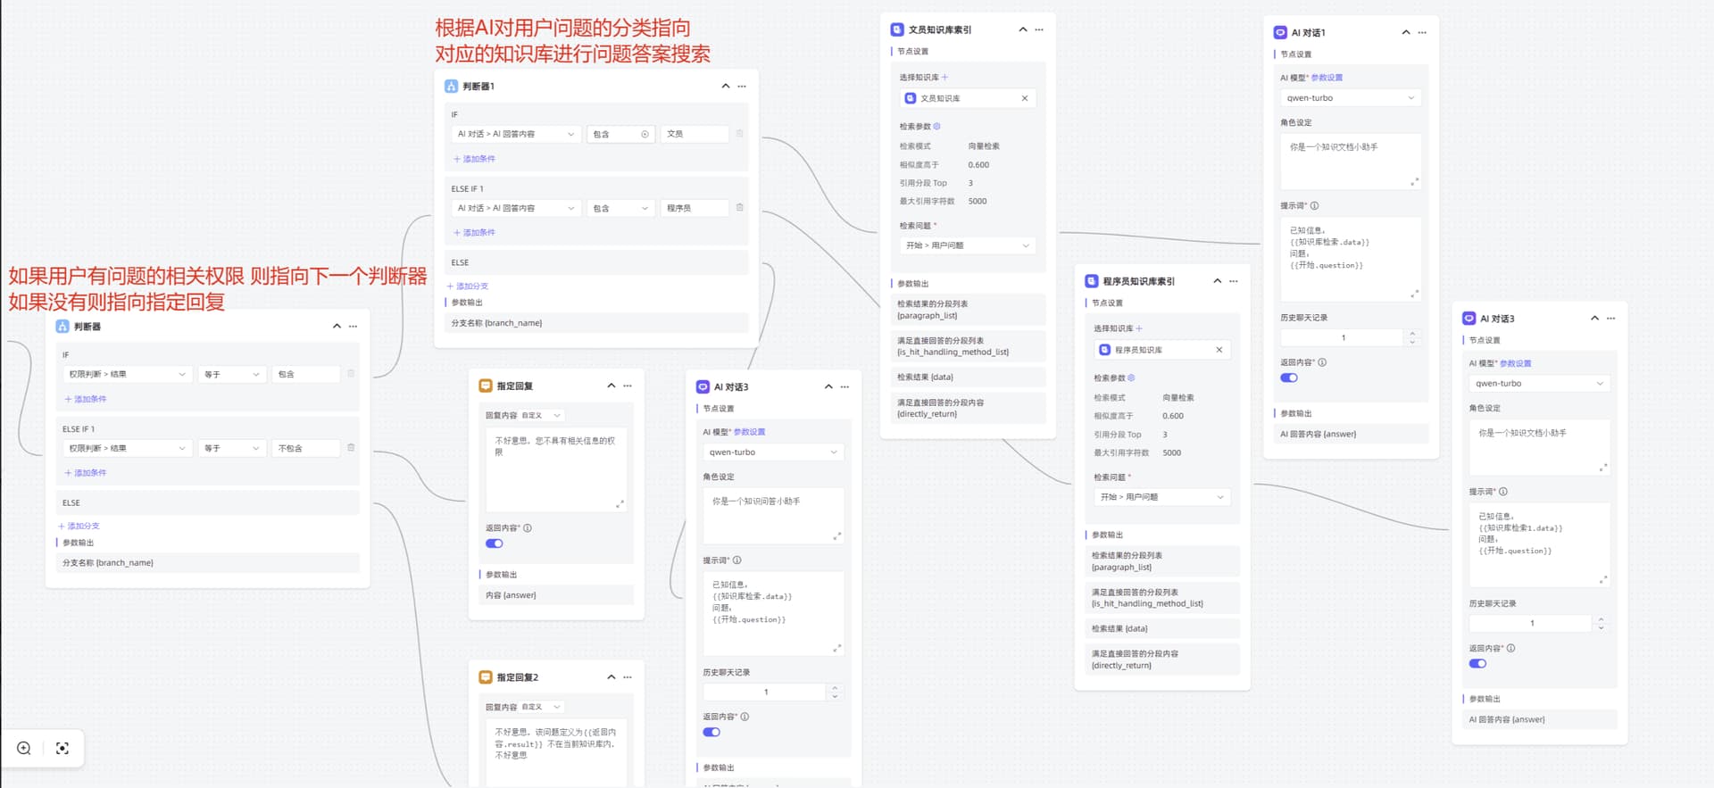Open the 等于 operator dropdown in ELSE IF 1 of 判断器

(231, 448)
